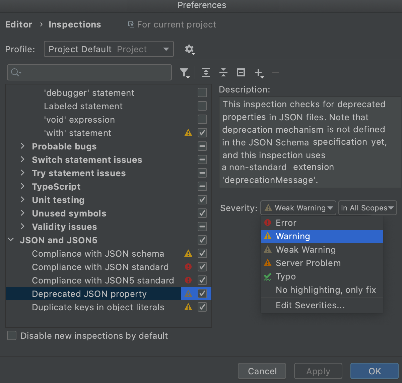402x383 pixels.
Task: Click warning icon for Deprecated JSON property
Action: pyautogui.click(x=188, y=294)
